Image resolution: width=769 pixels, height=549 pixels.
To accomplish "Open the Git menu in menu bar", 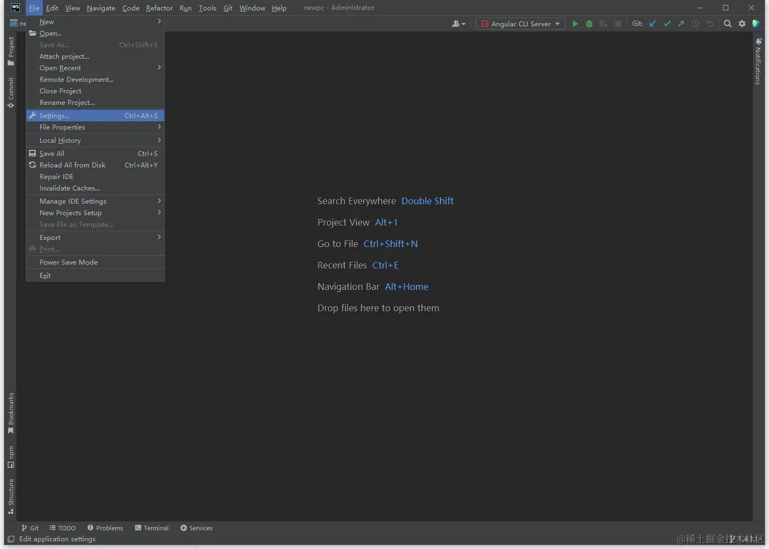I will tap(228, 8).
